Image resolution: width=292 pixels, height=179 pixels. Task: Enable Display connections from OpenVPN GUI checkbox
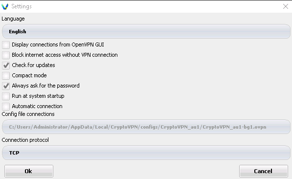tap(6, 45)
